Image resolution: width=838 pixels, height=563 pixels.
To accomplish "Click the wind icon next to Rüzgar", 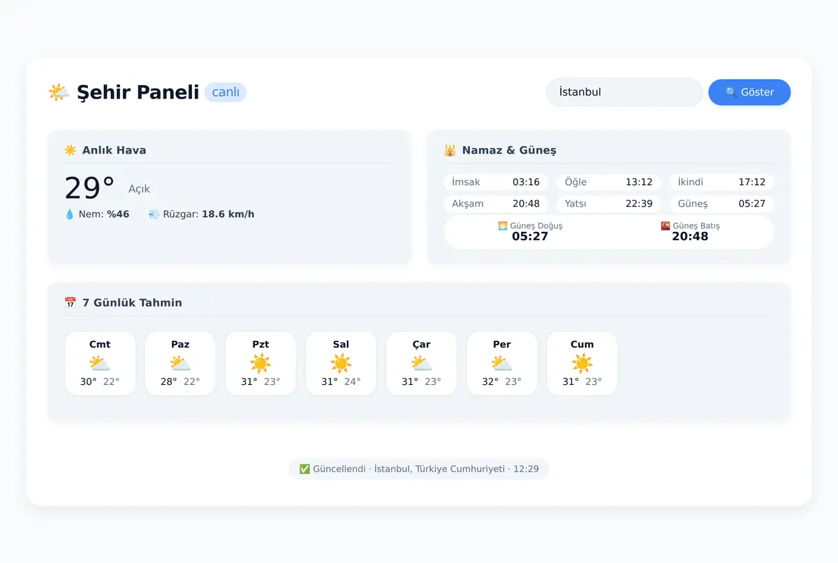I will click(154, 214).
